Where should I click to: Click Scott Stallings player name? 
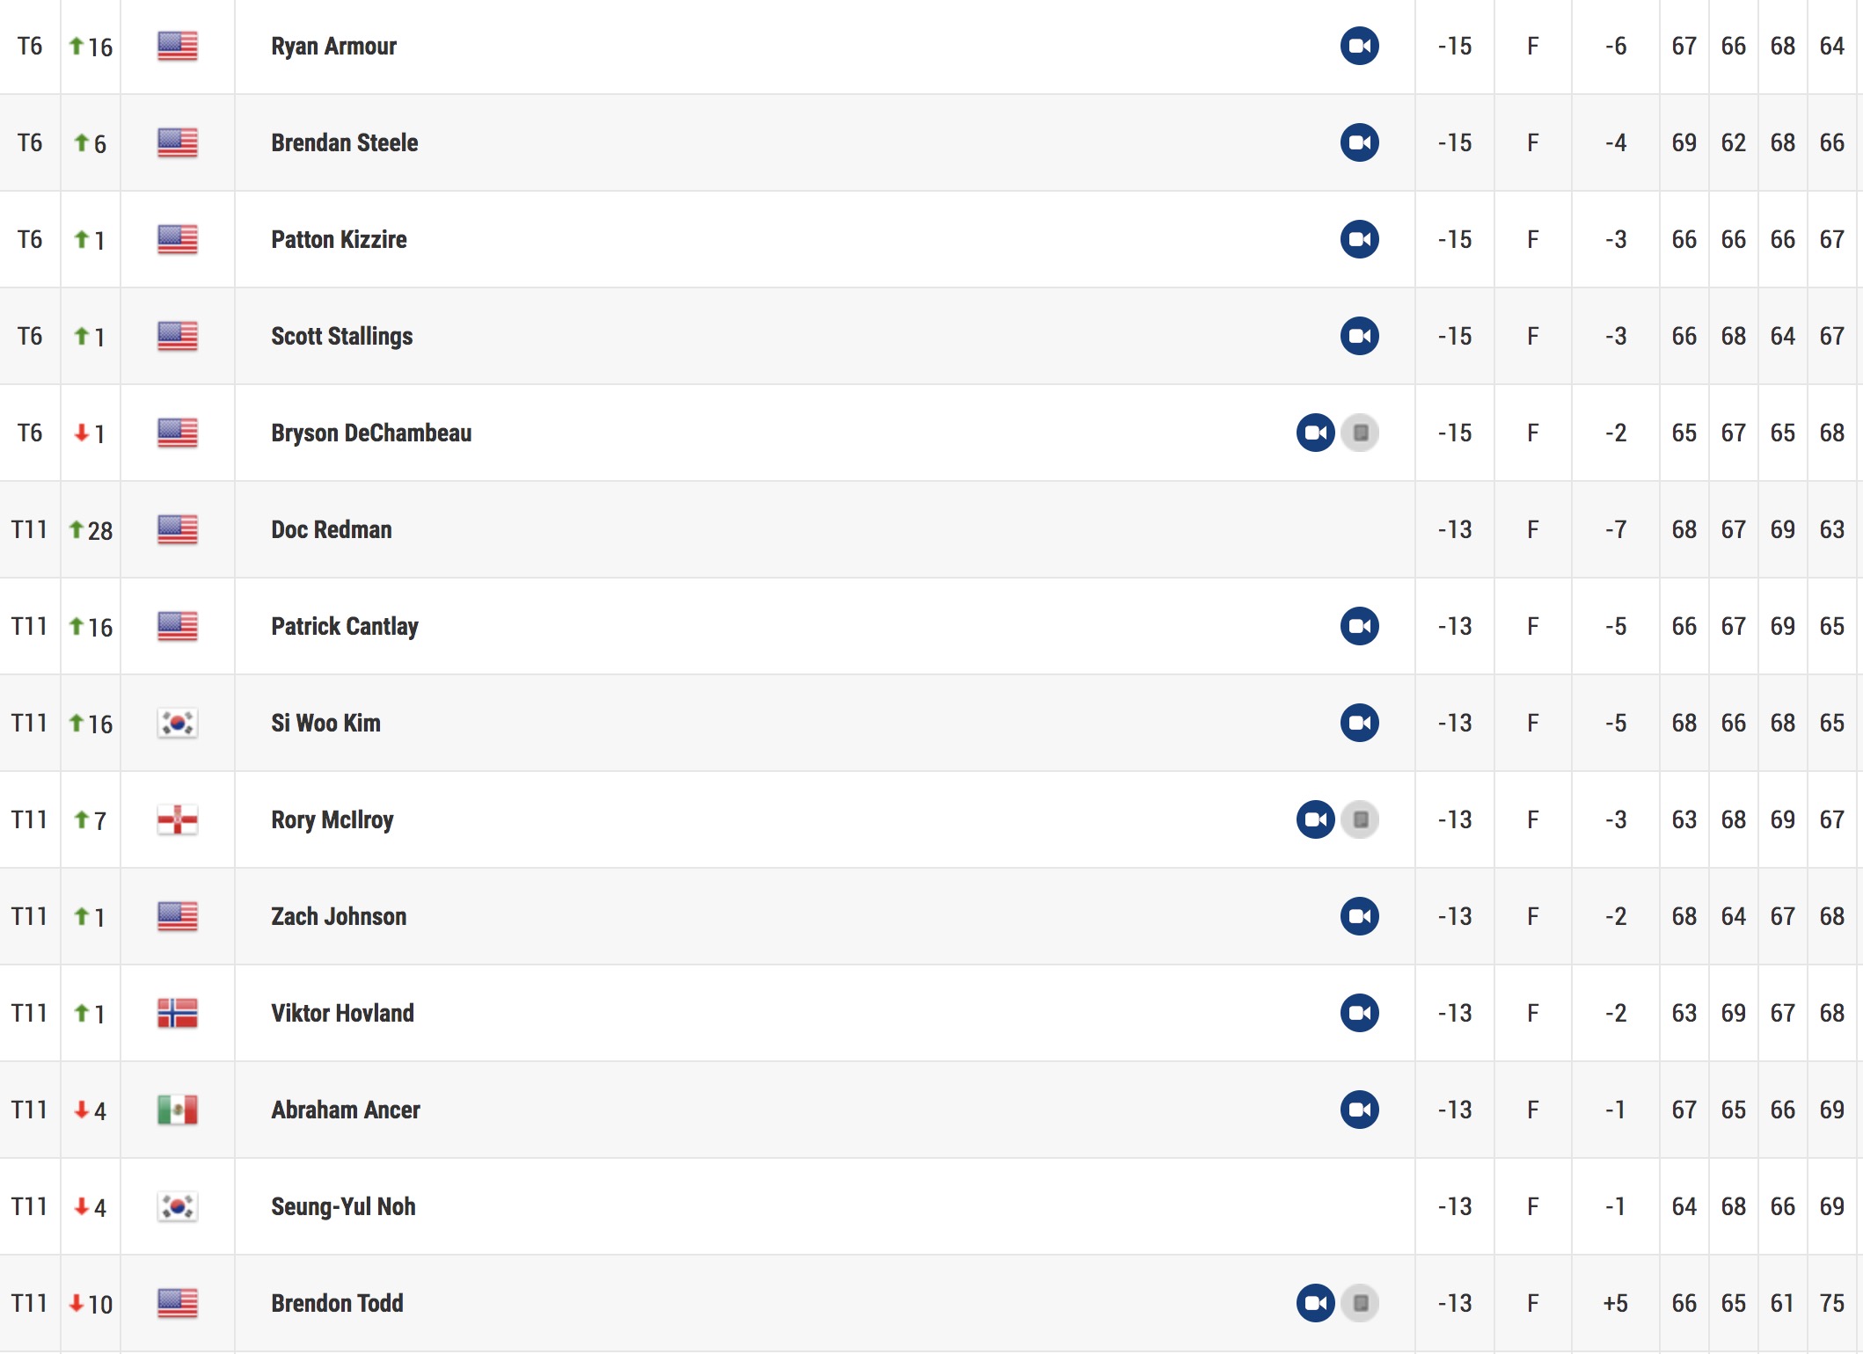click(342, 336)
